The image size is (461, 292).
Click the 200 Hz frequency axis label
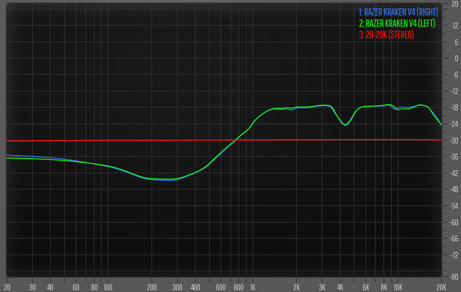click(152, 287)
